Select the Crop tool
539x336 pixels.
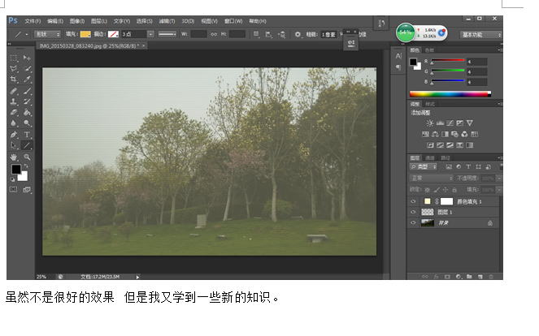[13, 80]
